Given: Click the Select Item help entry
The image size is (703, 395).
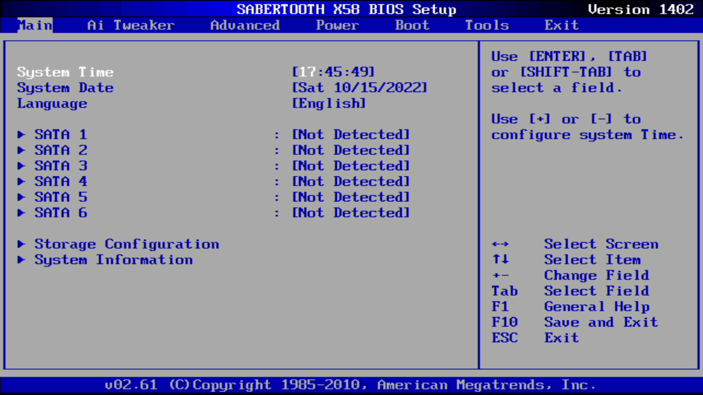Looking at the screenshot, I should (x=593, y=259).
